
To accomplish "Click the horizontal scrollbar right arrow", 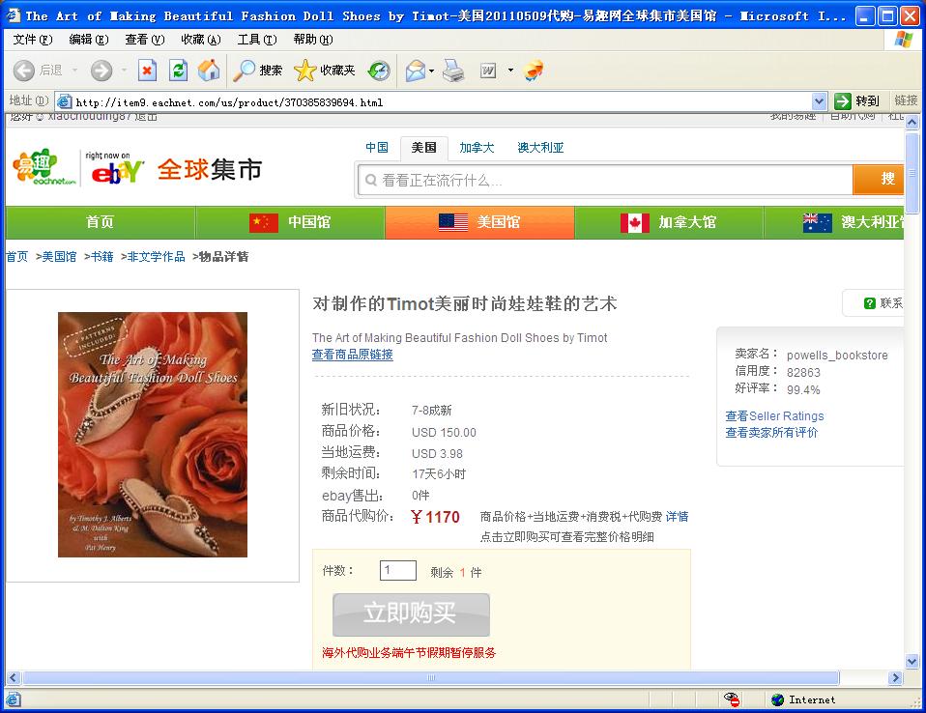I will click(896, 678).
